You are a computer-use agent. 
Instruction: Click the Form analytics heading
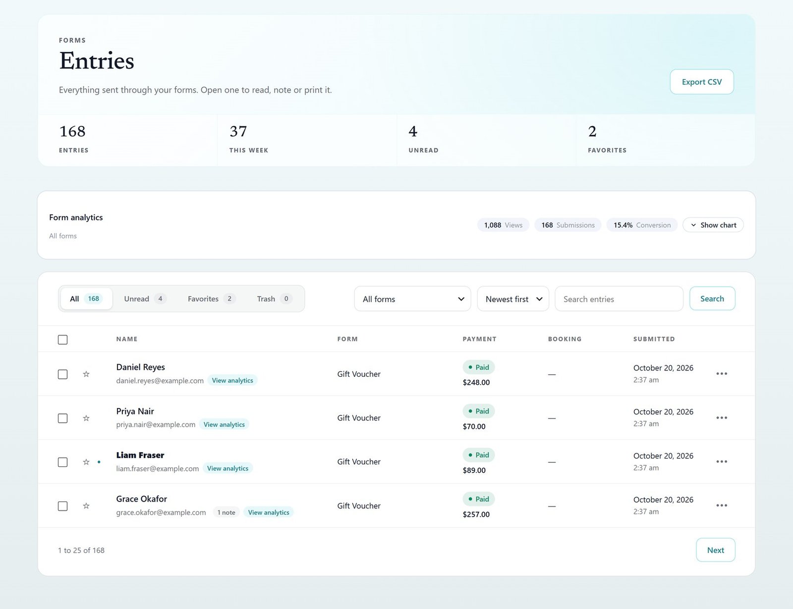[76, 217]
